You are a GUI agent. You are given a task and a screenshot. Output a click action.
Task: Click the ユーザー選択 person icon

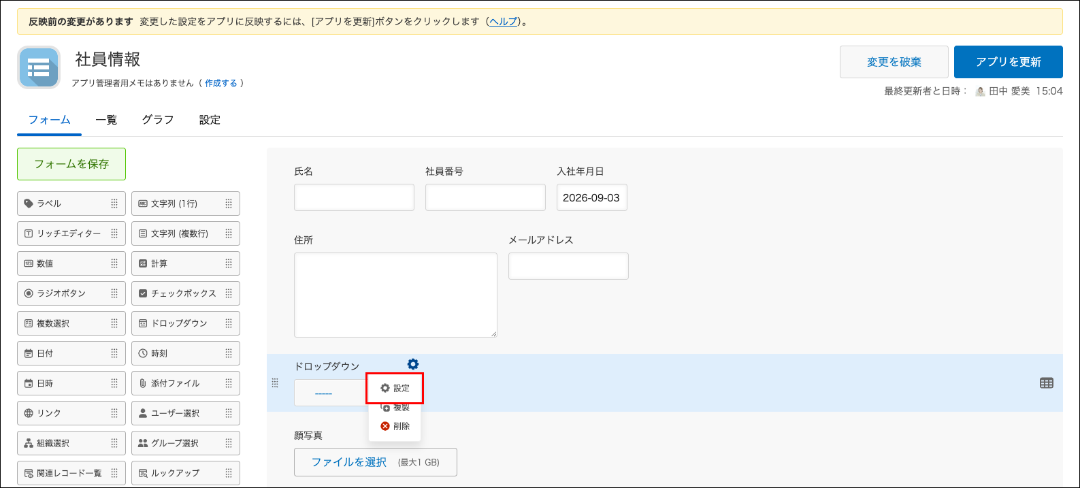[143, 413]
